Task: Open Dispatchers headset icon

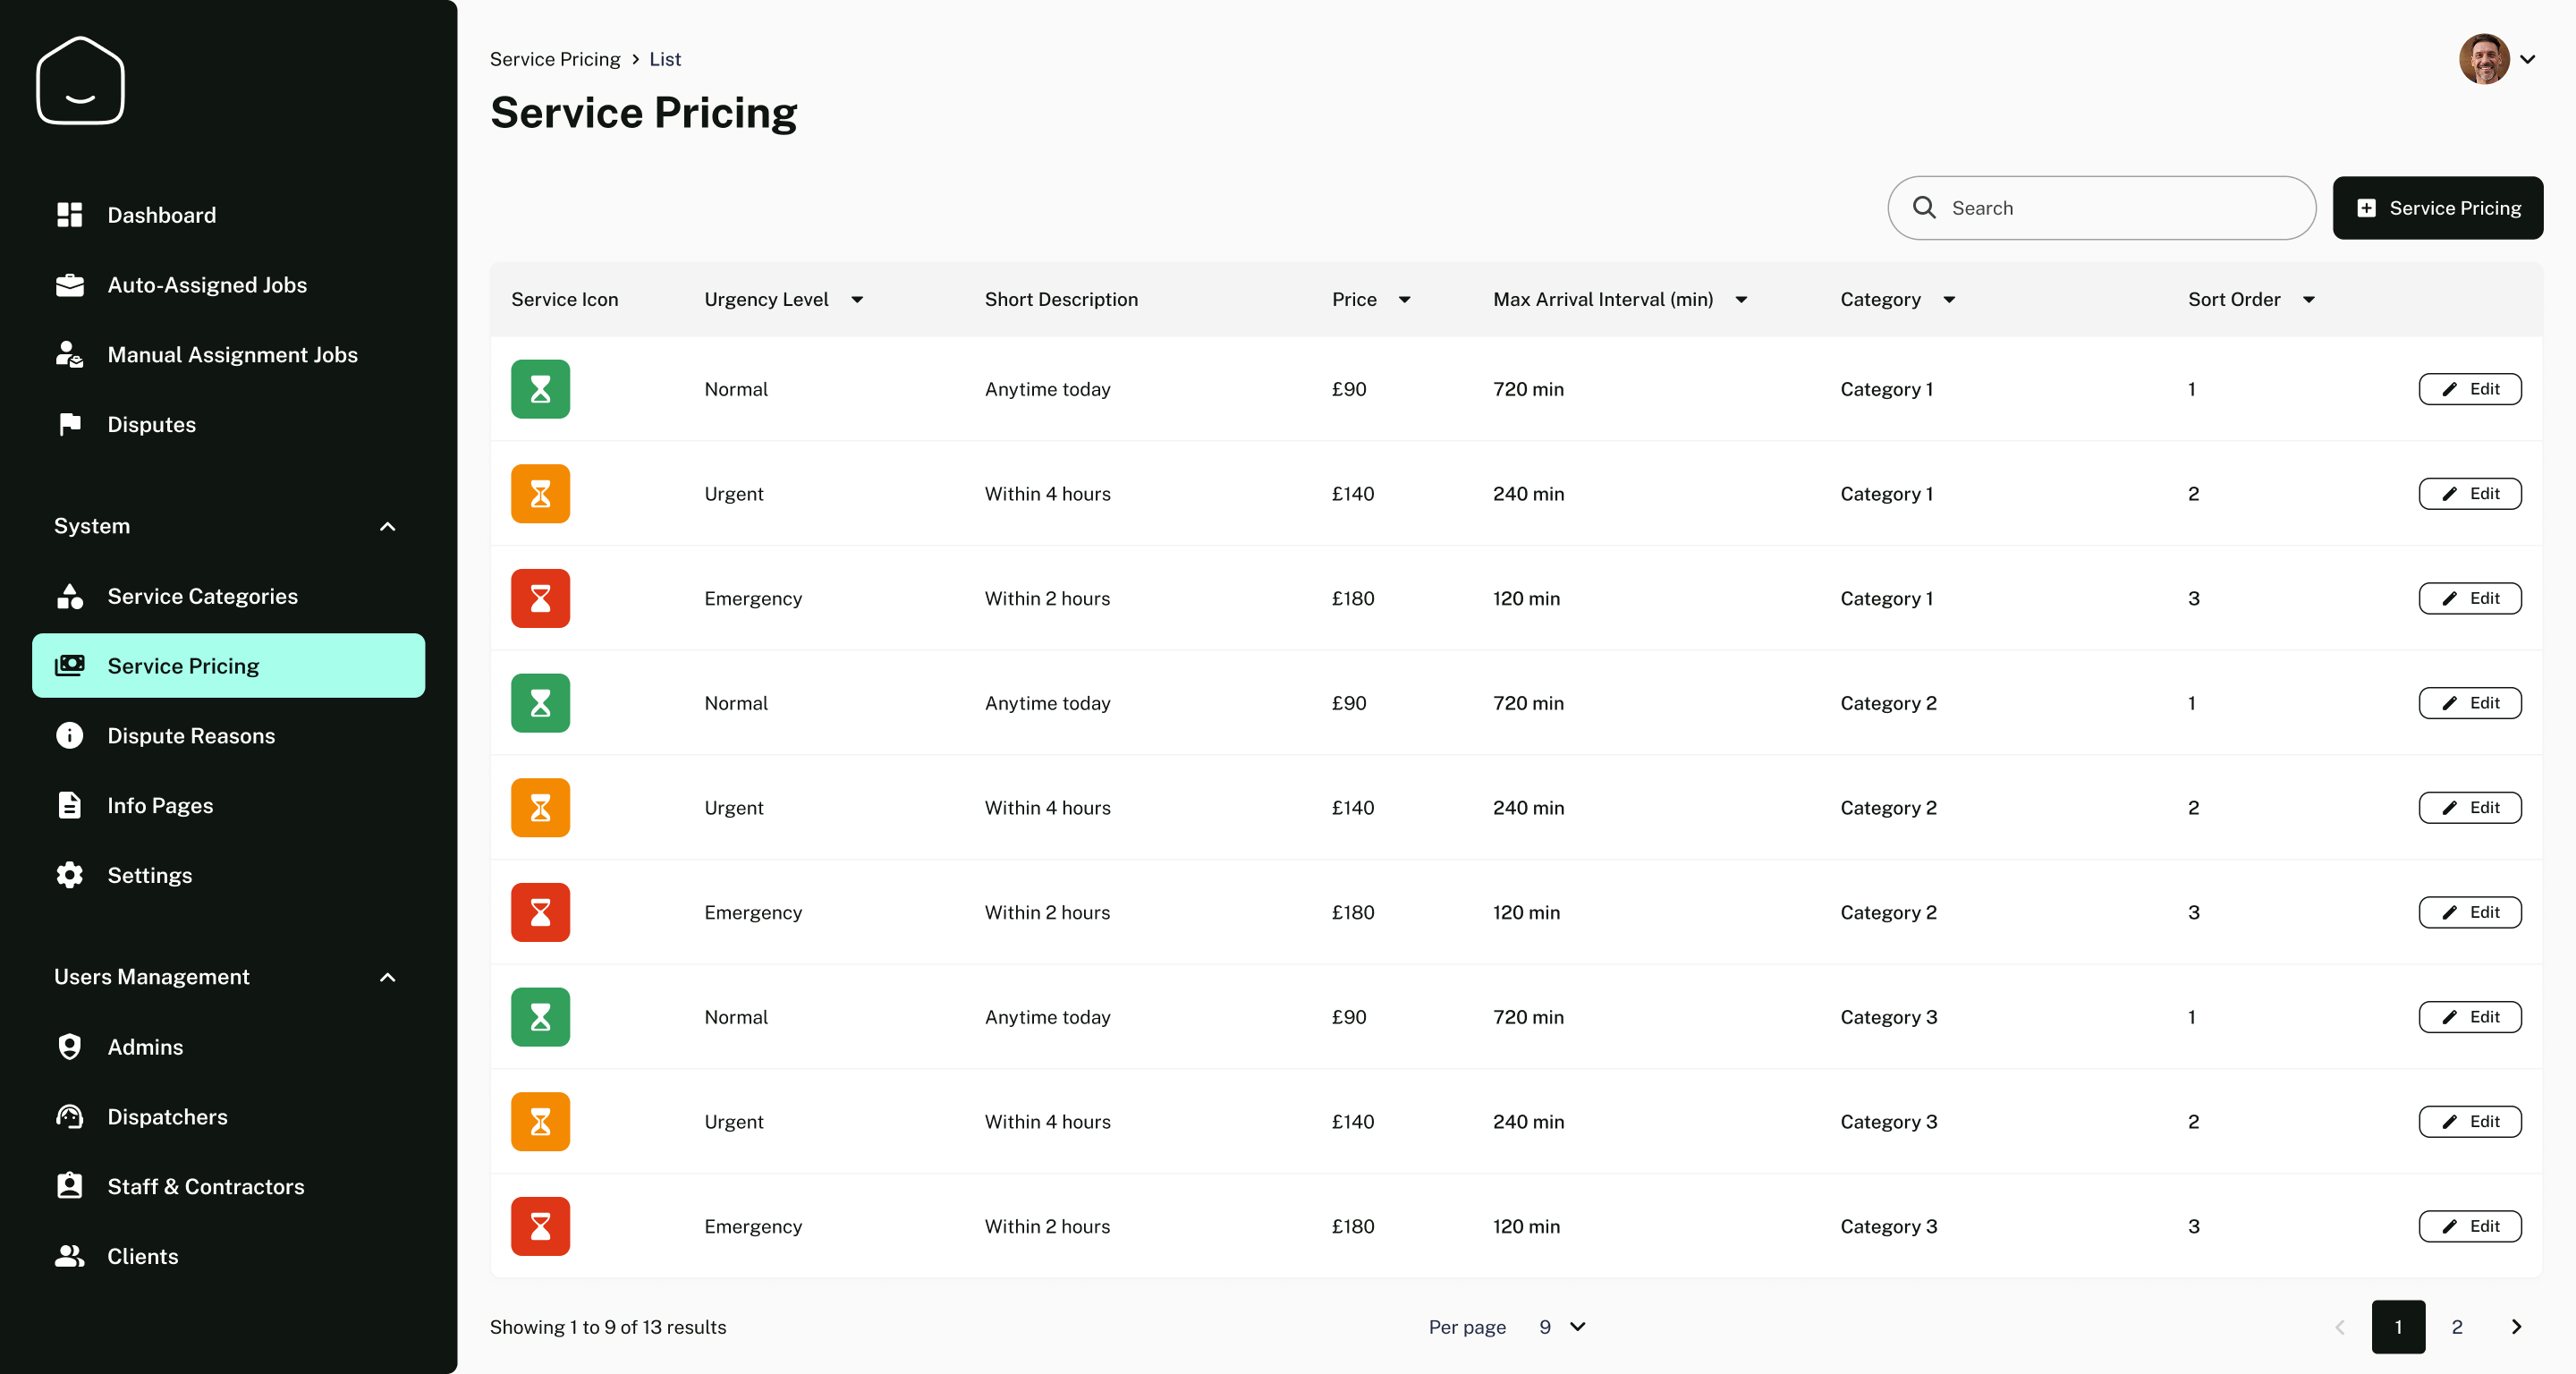Action: coord(69,1117)
